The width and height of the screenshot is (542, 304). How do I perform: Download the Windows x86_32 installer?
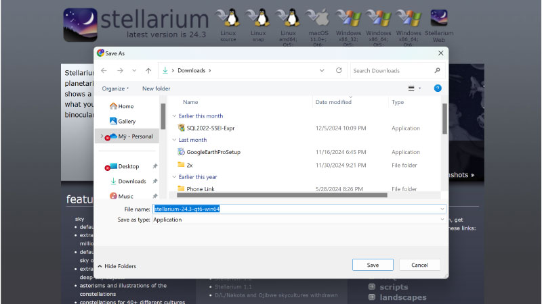pos(348,27)
